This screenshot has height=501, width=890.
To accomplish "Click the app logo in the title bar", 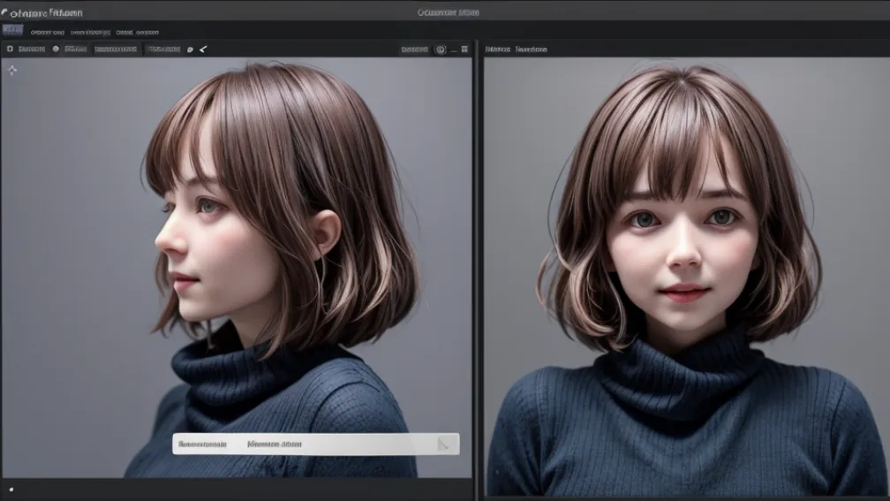I will pyautogui.click(x=4, y=12).
